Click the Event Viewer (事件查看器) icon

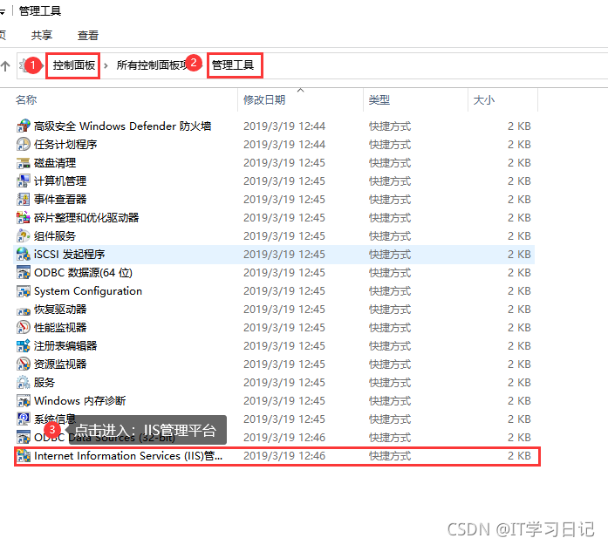coord(24,199)
